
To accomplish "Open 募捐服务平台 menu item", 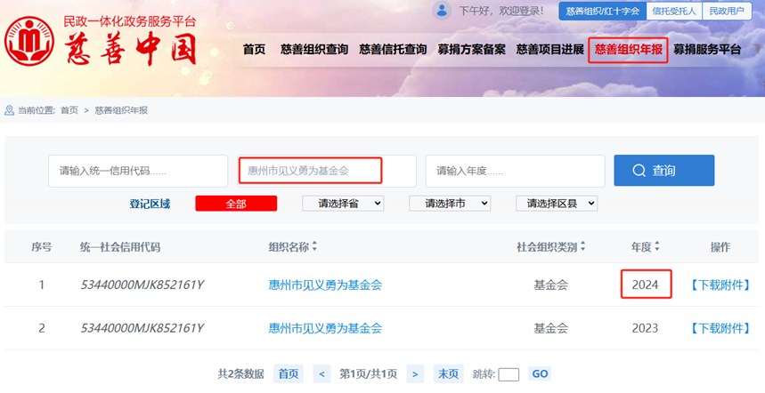I will point(707,49).
